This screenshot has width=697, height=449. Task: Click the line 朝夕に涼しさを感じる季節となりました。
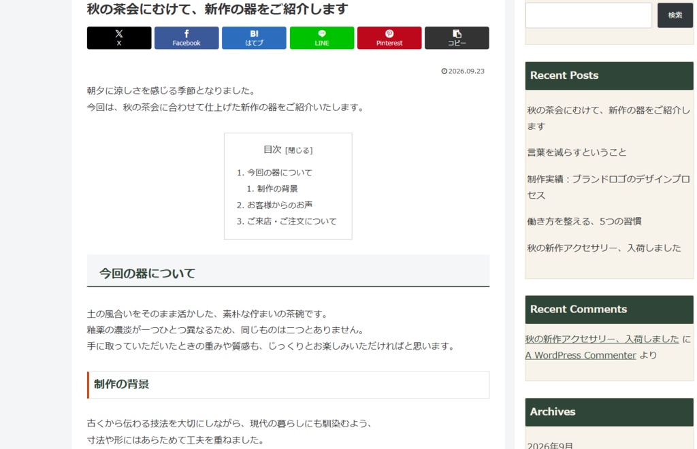click(172, 90)
